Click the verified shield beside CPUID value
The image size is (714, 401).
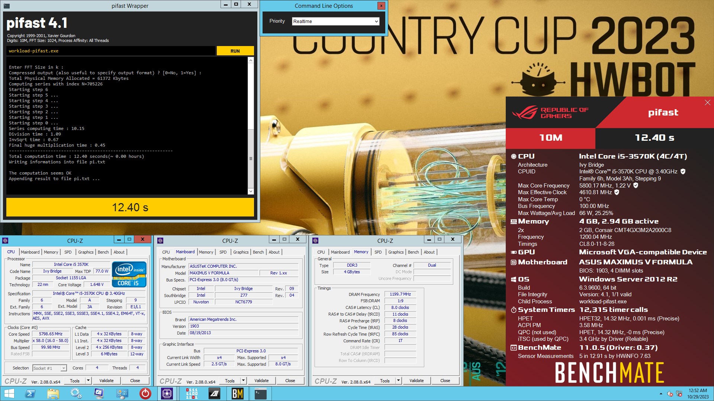pos(683,172)
